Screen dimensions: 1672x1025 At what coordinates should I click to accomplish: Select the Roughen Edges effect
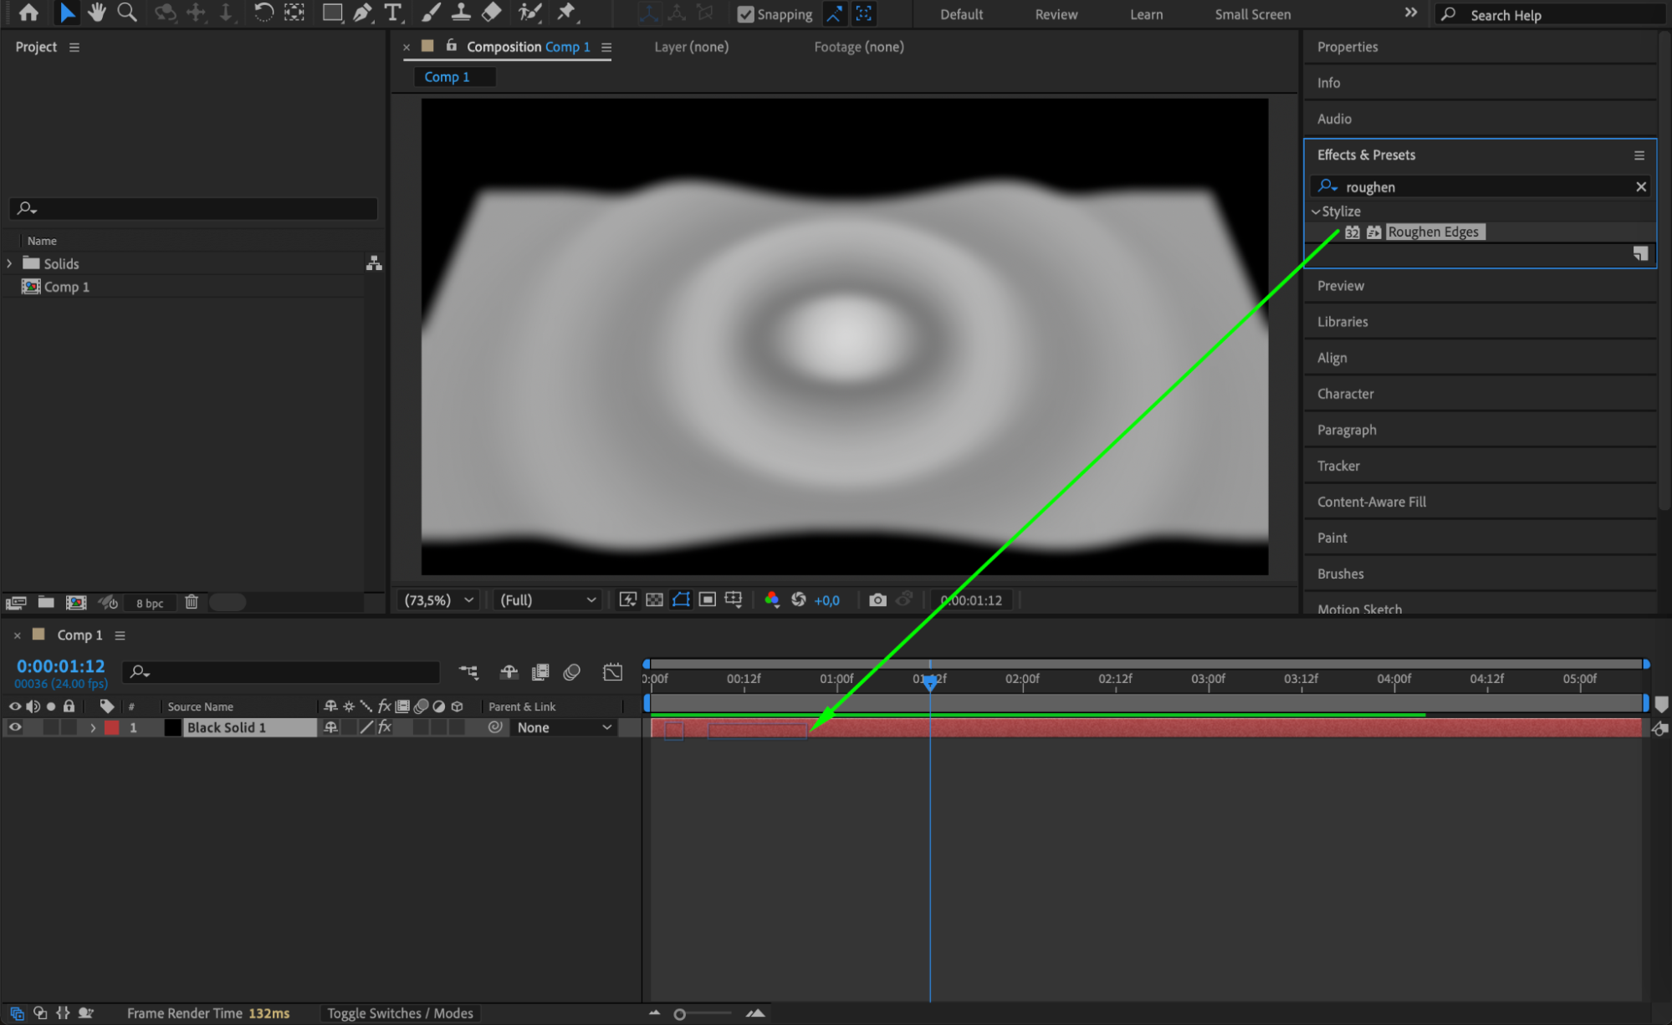pos(1432,232)
